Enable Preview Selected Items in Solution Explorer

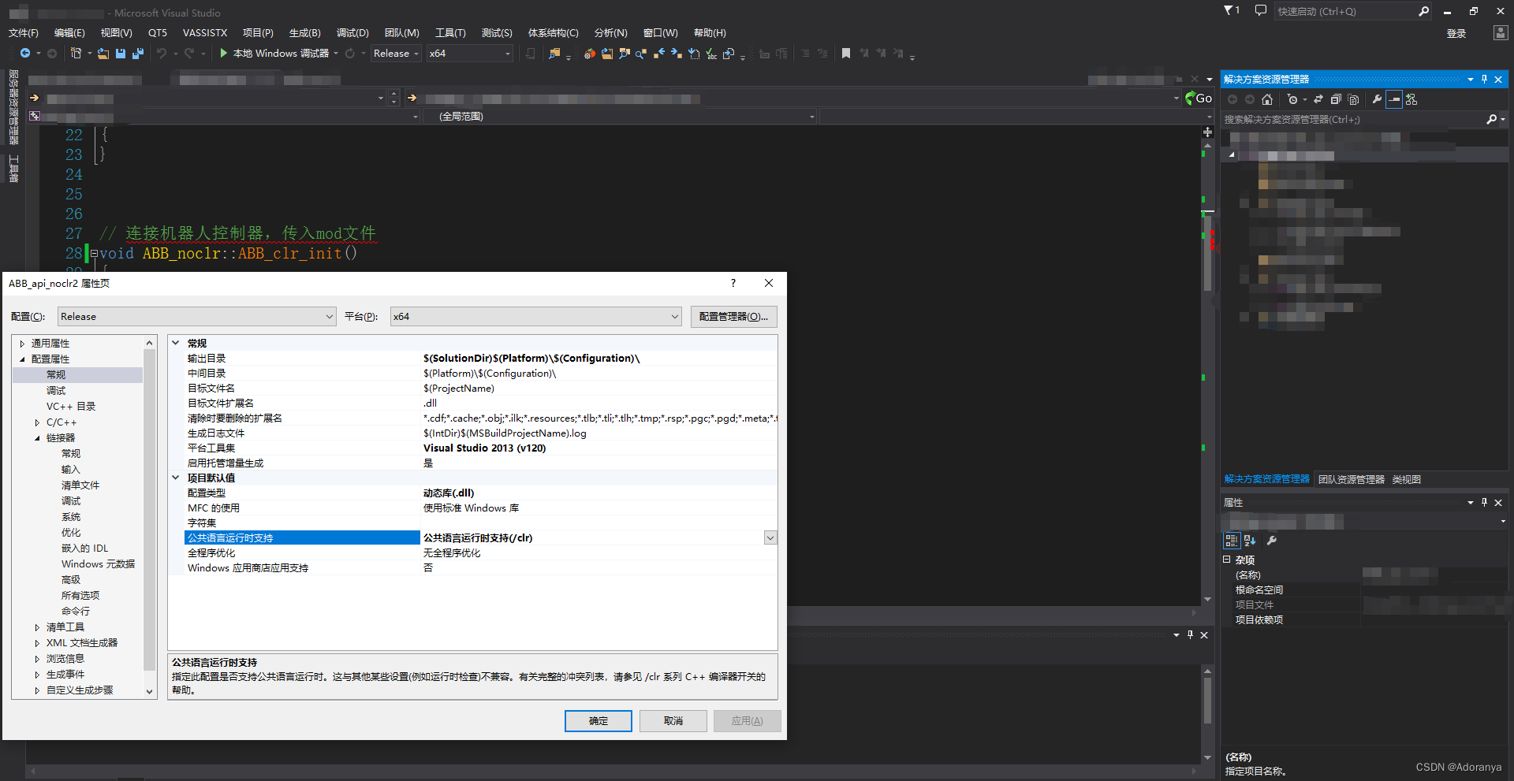(1393, 99)
